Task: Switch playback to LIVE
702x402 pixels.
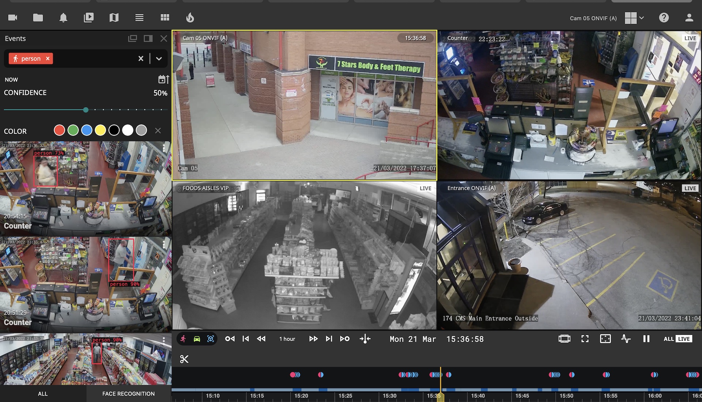Action: (x=684, y=339)
